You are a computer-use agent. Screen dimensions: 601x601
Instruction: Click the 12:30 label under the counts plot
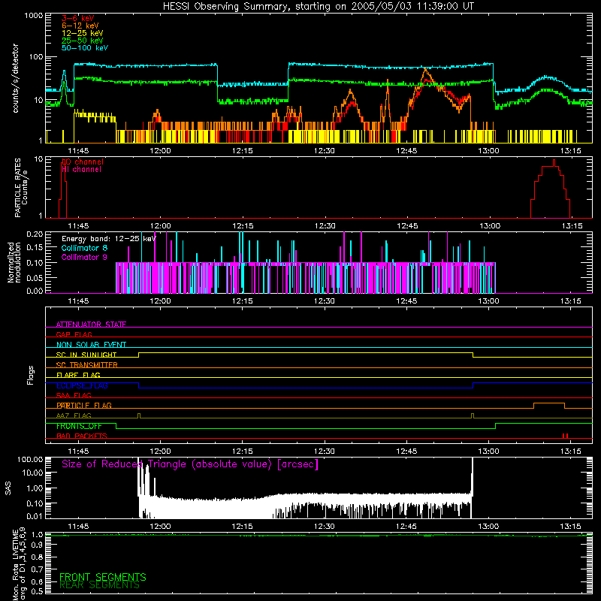325,151
